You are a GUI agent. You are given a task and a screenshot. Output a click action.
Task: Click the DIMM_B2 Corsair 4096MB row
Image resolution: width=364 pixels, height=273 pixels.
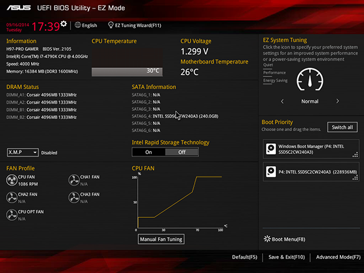(x=41, y=117)
